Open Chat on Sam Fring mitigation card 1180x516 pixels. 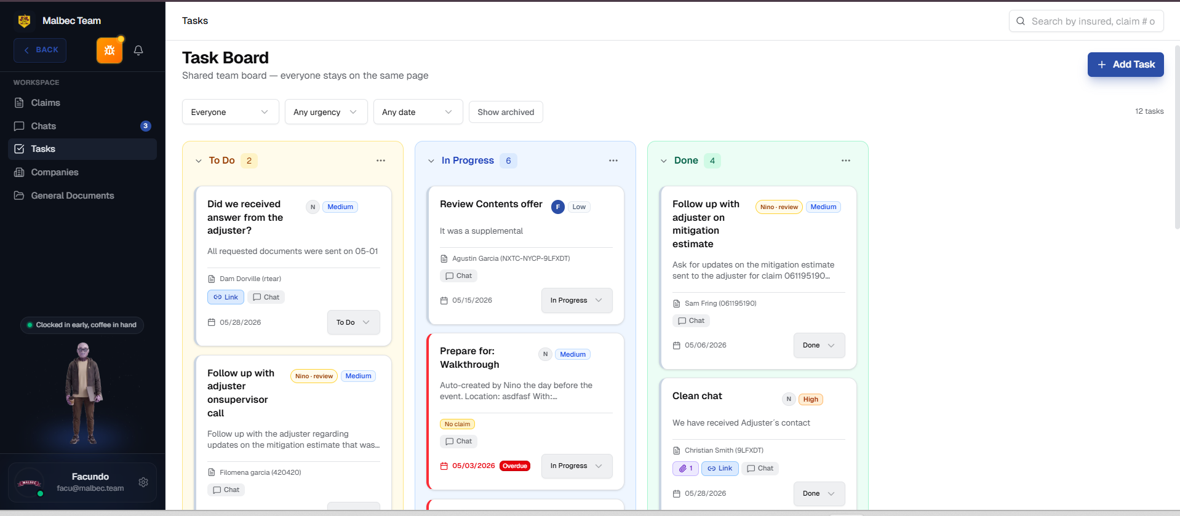[x=691, y=321]
